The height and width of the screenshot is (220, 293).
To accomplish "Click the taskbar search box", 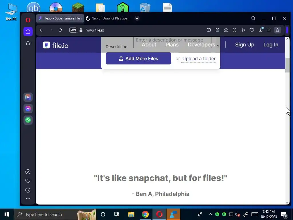I will 55,214.
